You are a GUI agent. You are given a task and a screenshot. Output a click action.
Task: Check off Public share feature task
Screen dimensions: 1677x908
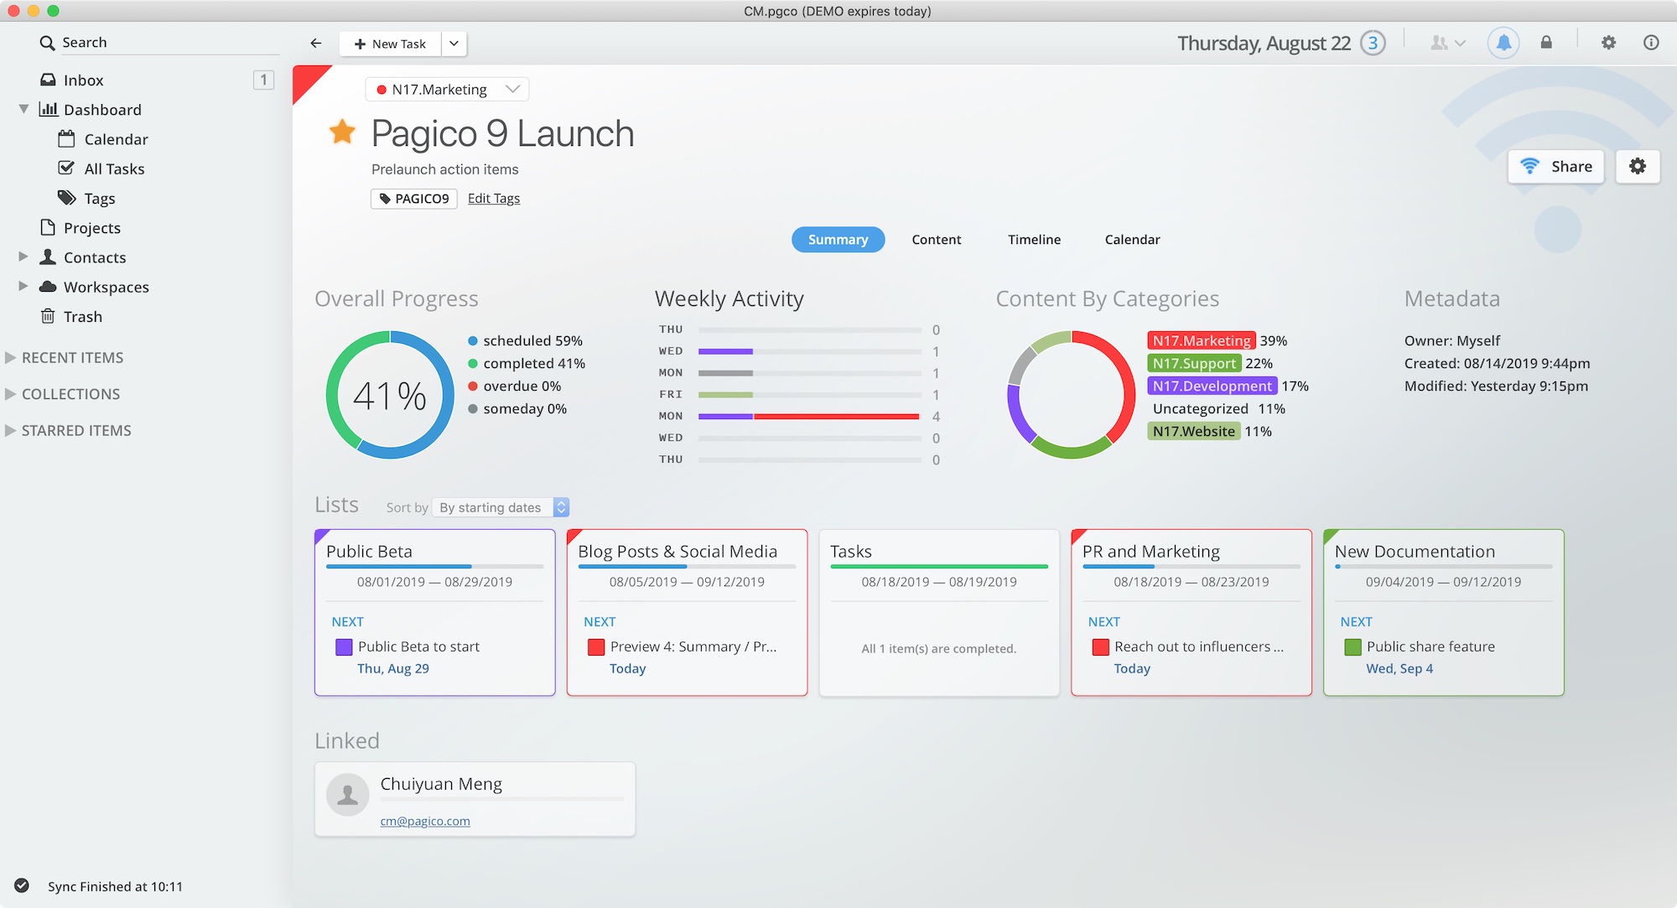(x=1353, y=646)
